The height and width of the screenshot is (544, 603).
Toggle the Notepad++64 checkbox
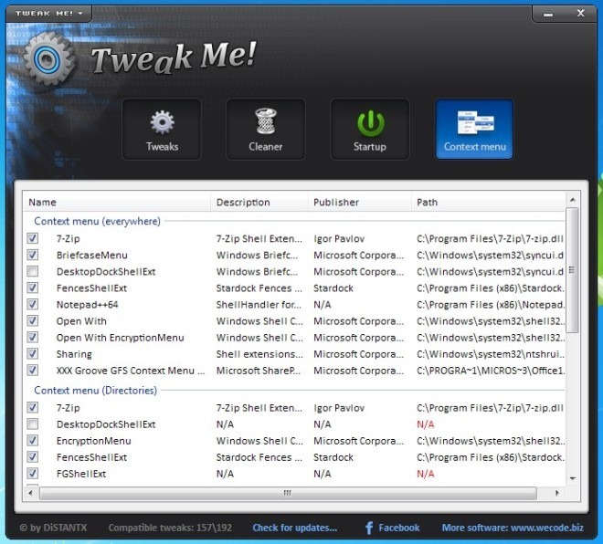33,304
